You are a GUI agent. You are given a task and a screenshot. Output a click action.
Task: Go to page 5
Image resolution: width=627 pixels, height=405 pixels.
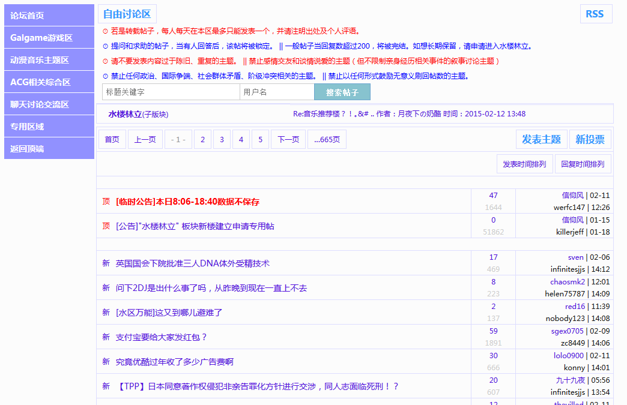(260, 139)
